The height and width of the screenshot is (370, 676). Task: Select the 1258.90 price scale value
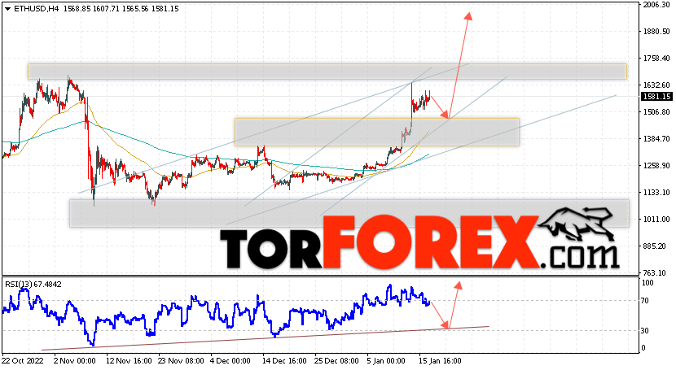click(656, 166)
